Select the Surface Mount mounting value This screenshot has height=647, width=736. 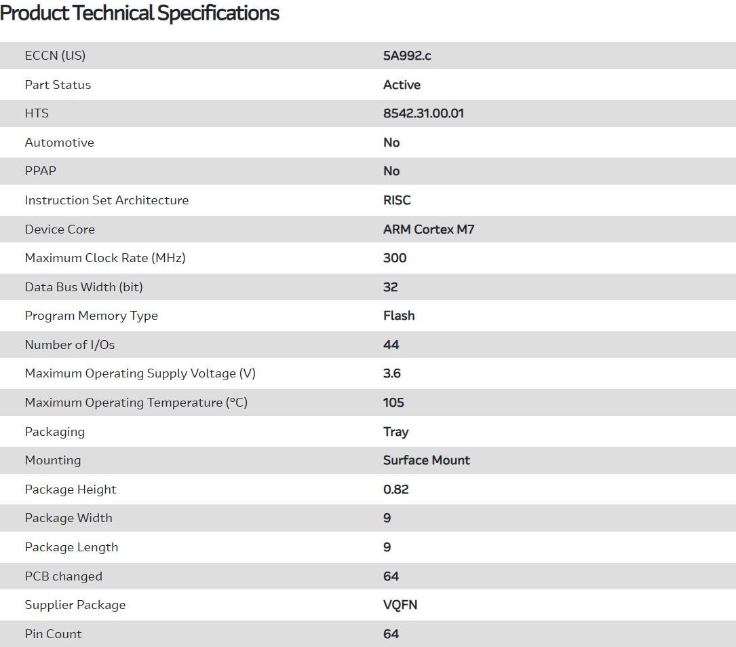[426, 460]
